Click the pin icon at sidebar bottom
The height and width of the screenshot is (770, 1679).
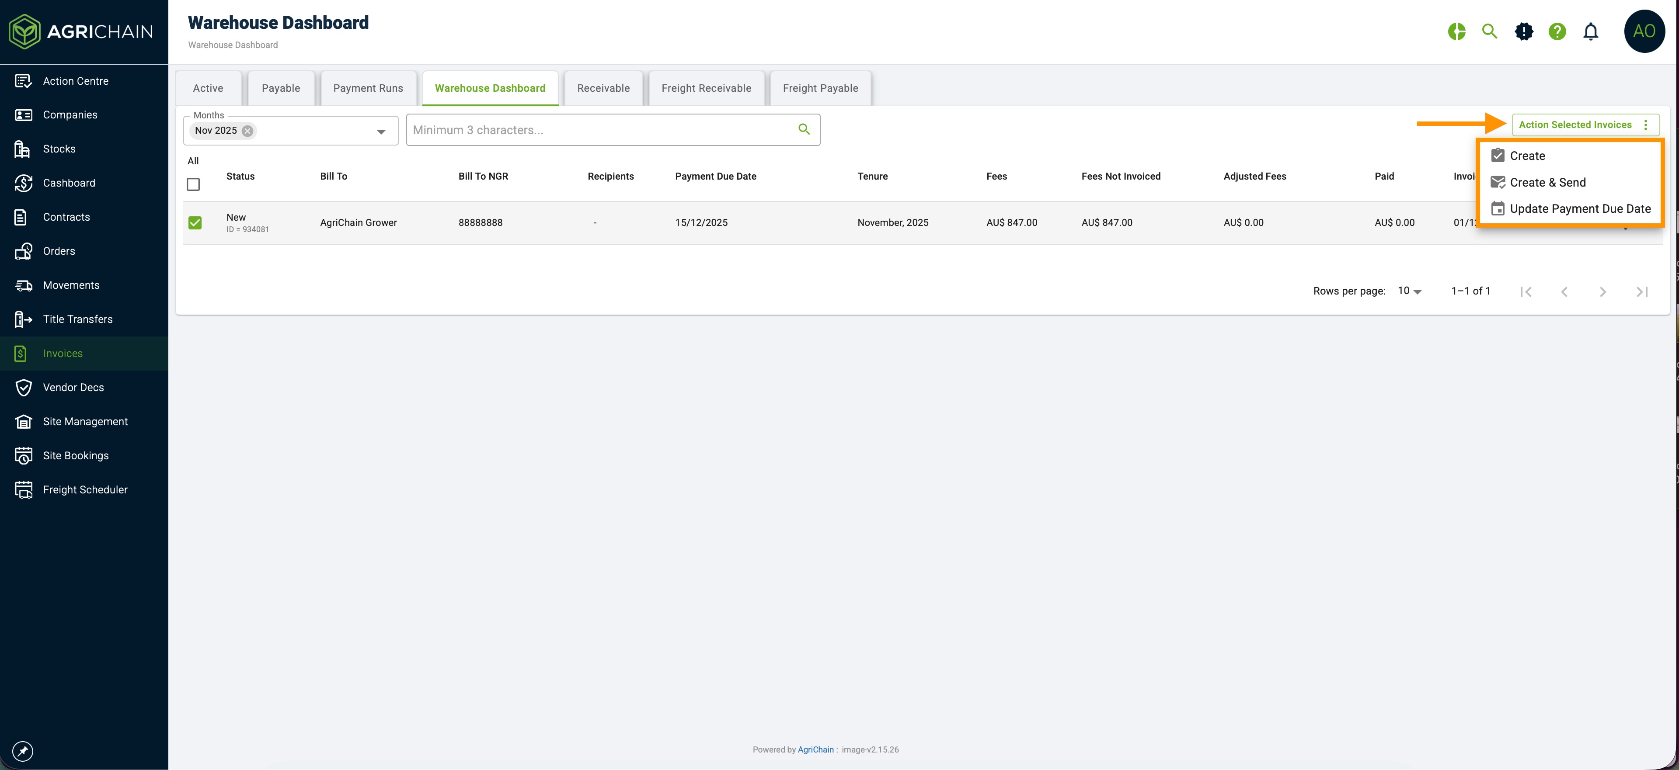(x=23, y=751)
